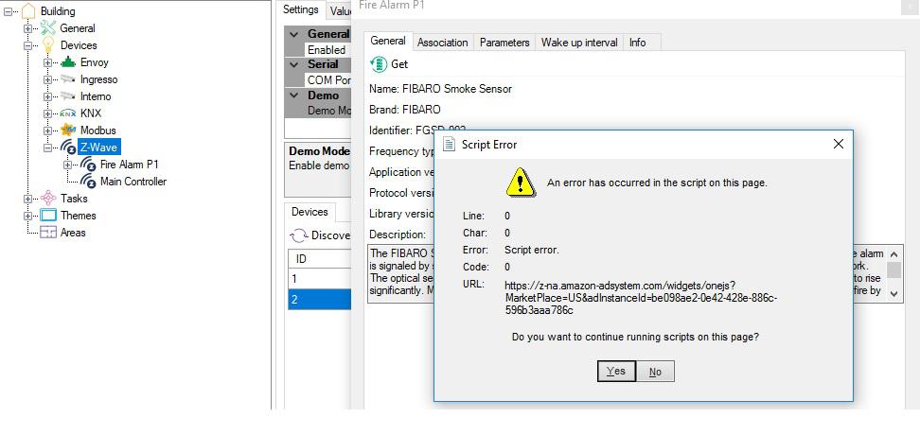920x435 pixels.
Task: Expand the Tasks tree node
Action: 29,199
